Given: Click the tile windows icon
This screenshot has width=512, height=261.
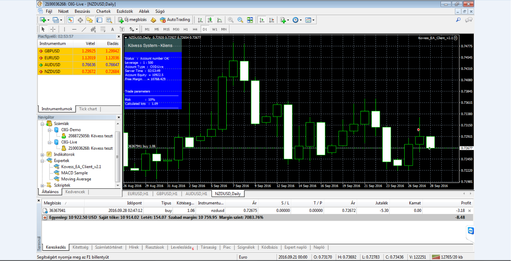Looking at the screenshot, I should (250, 20).
